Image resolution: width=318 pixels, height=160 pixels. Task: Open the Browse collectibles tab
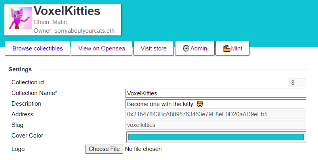click(x=38, y=48)
